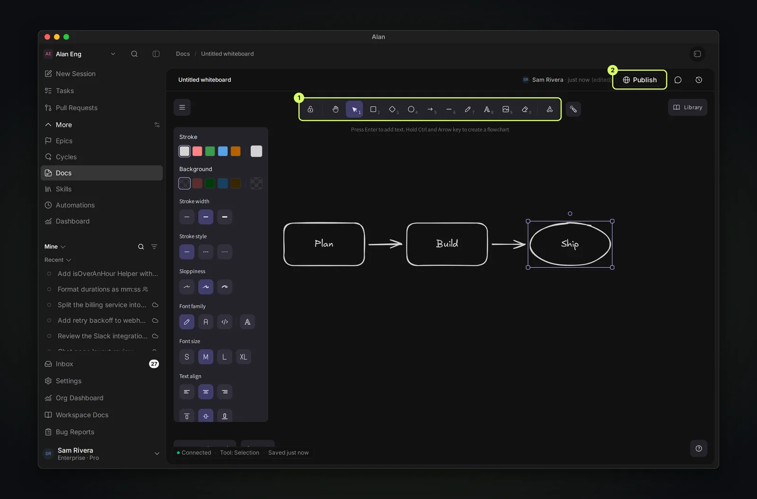Image resolution: width=757 pixels, height=499 pixels.
Task: Select the Diamond shape tool
Action: (392, 109)
